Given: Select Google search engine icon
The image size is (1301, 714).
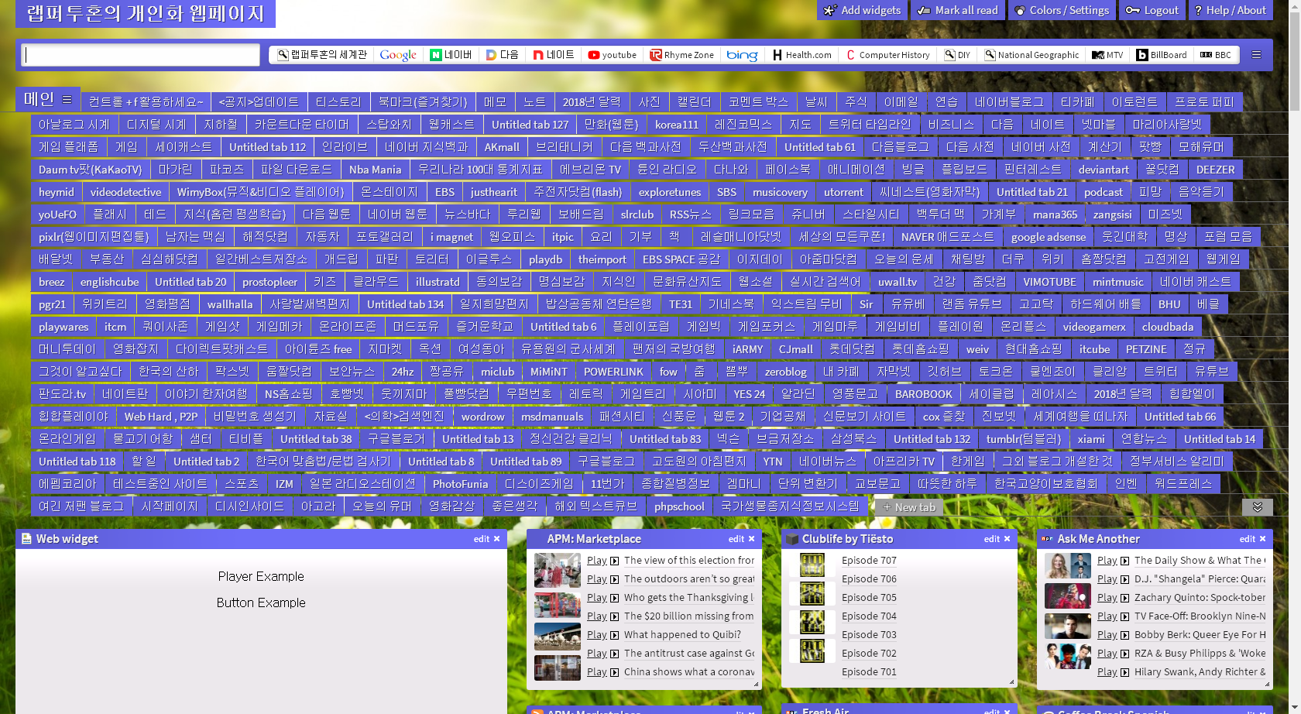Looking at the screenshot, I should click(398, 55).
